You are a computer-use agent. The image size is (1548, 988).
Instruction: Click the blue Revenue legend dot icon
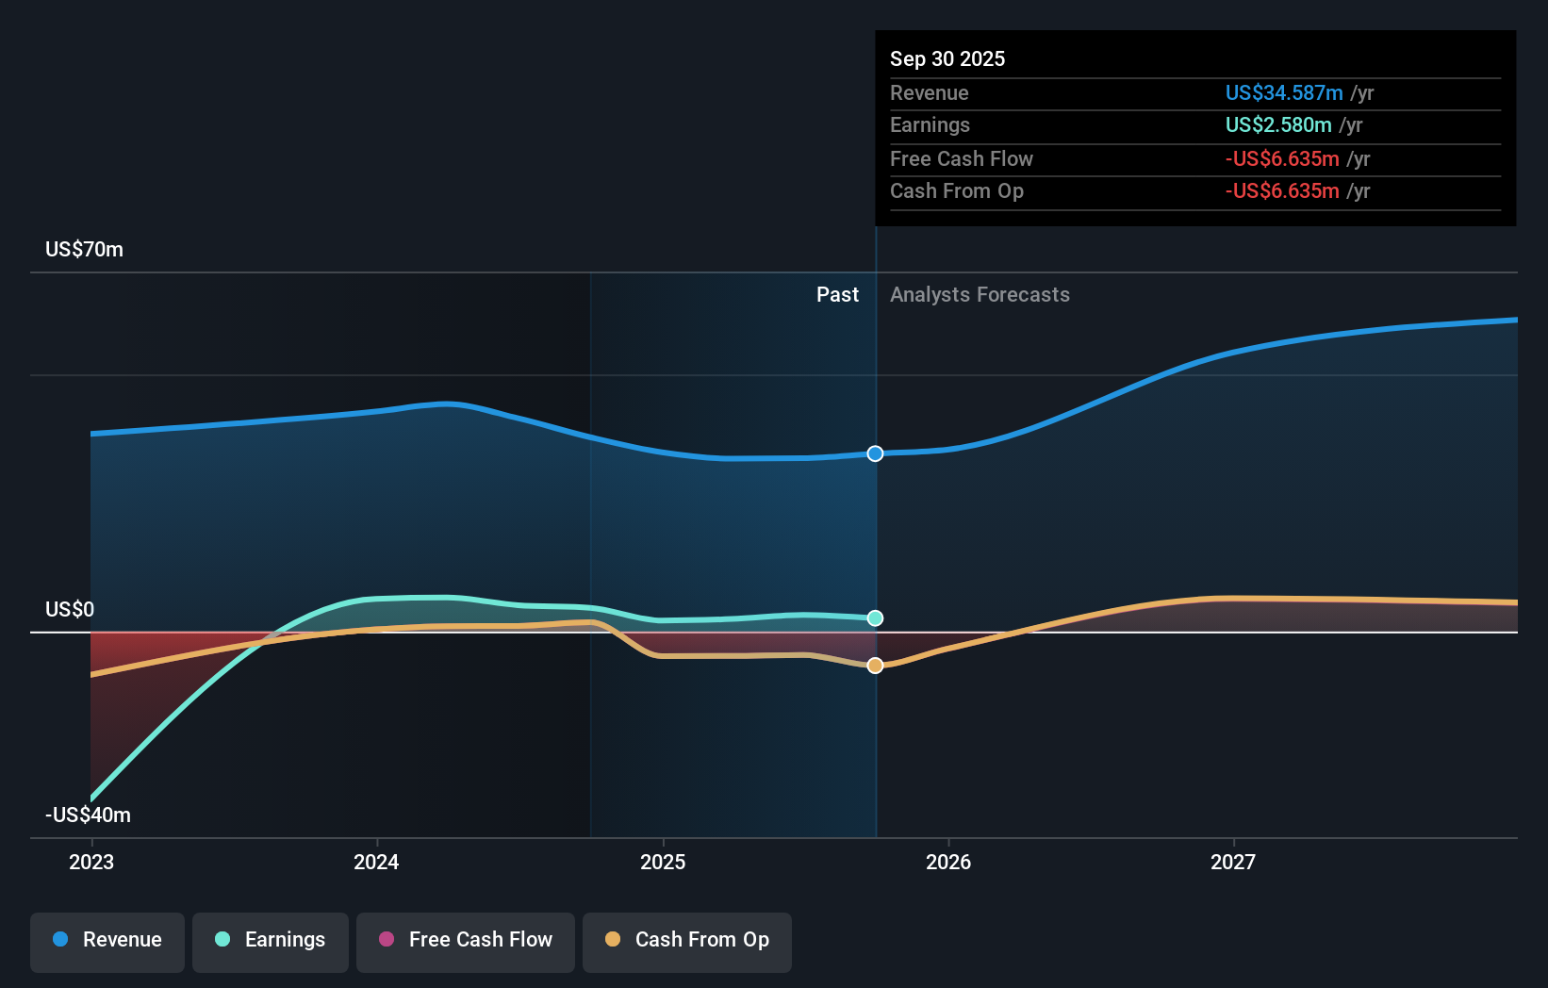pyautogui.click(x=61, y=940)
